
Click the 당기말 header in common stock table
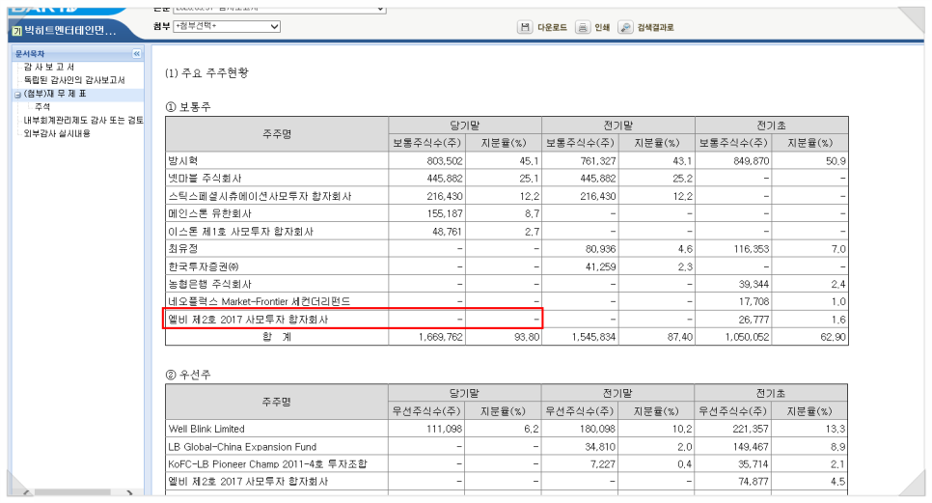[x=465, y=126]
